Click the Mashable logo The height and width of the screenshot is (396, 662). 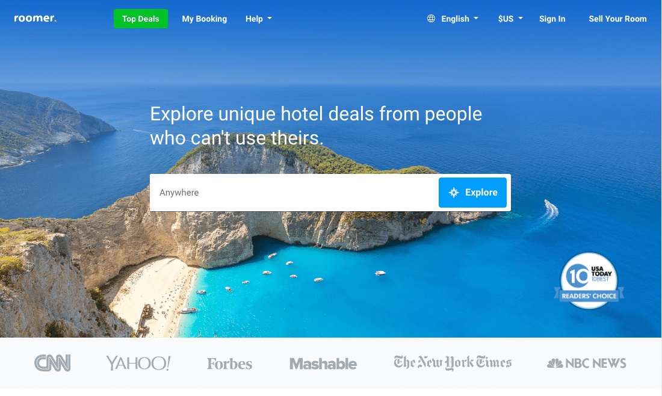323,364
